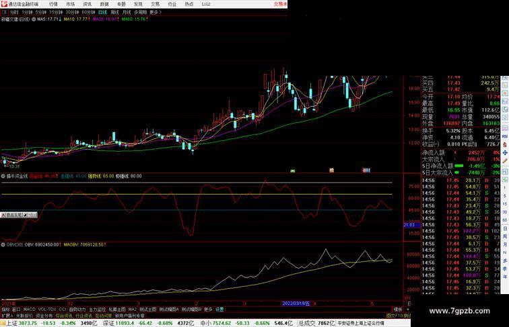
Task: Open the 发现 menu
Action: [x=138, y=4]
